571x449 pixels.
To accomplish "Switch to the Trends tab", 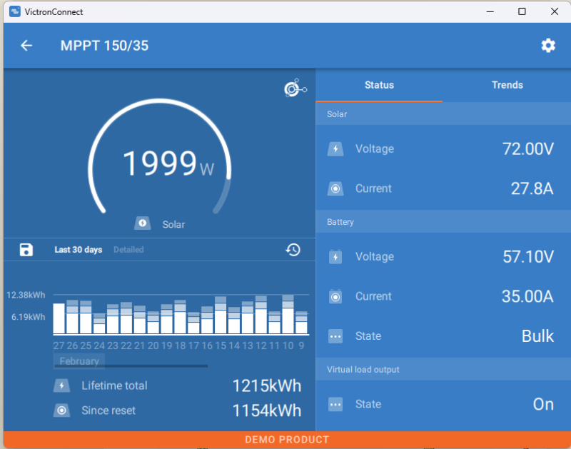I will tap(507, 85).
